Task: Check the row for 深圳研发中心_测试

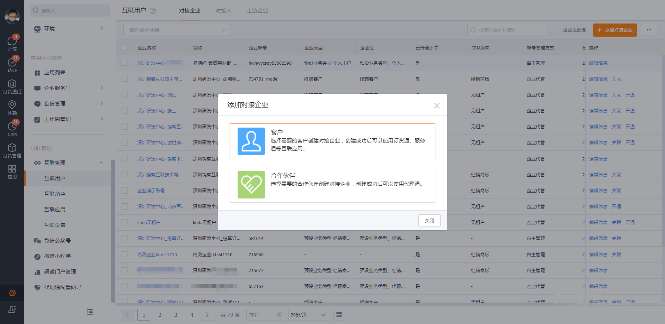Action: point(125,95)
